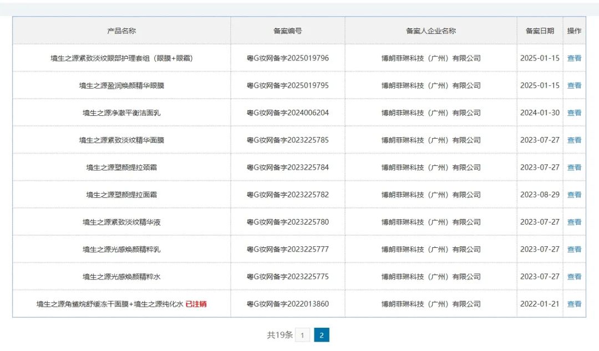Click the 备案日期 column header
Viewport: 599px width, 351px height.
[540, 31]
